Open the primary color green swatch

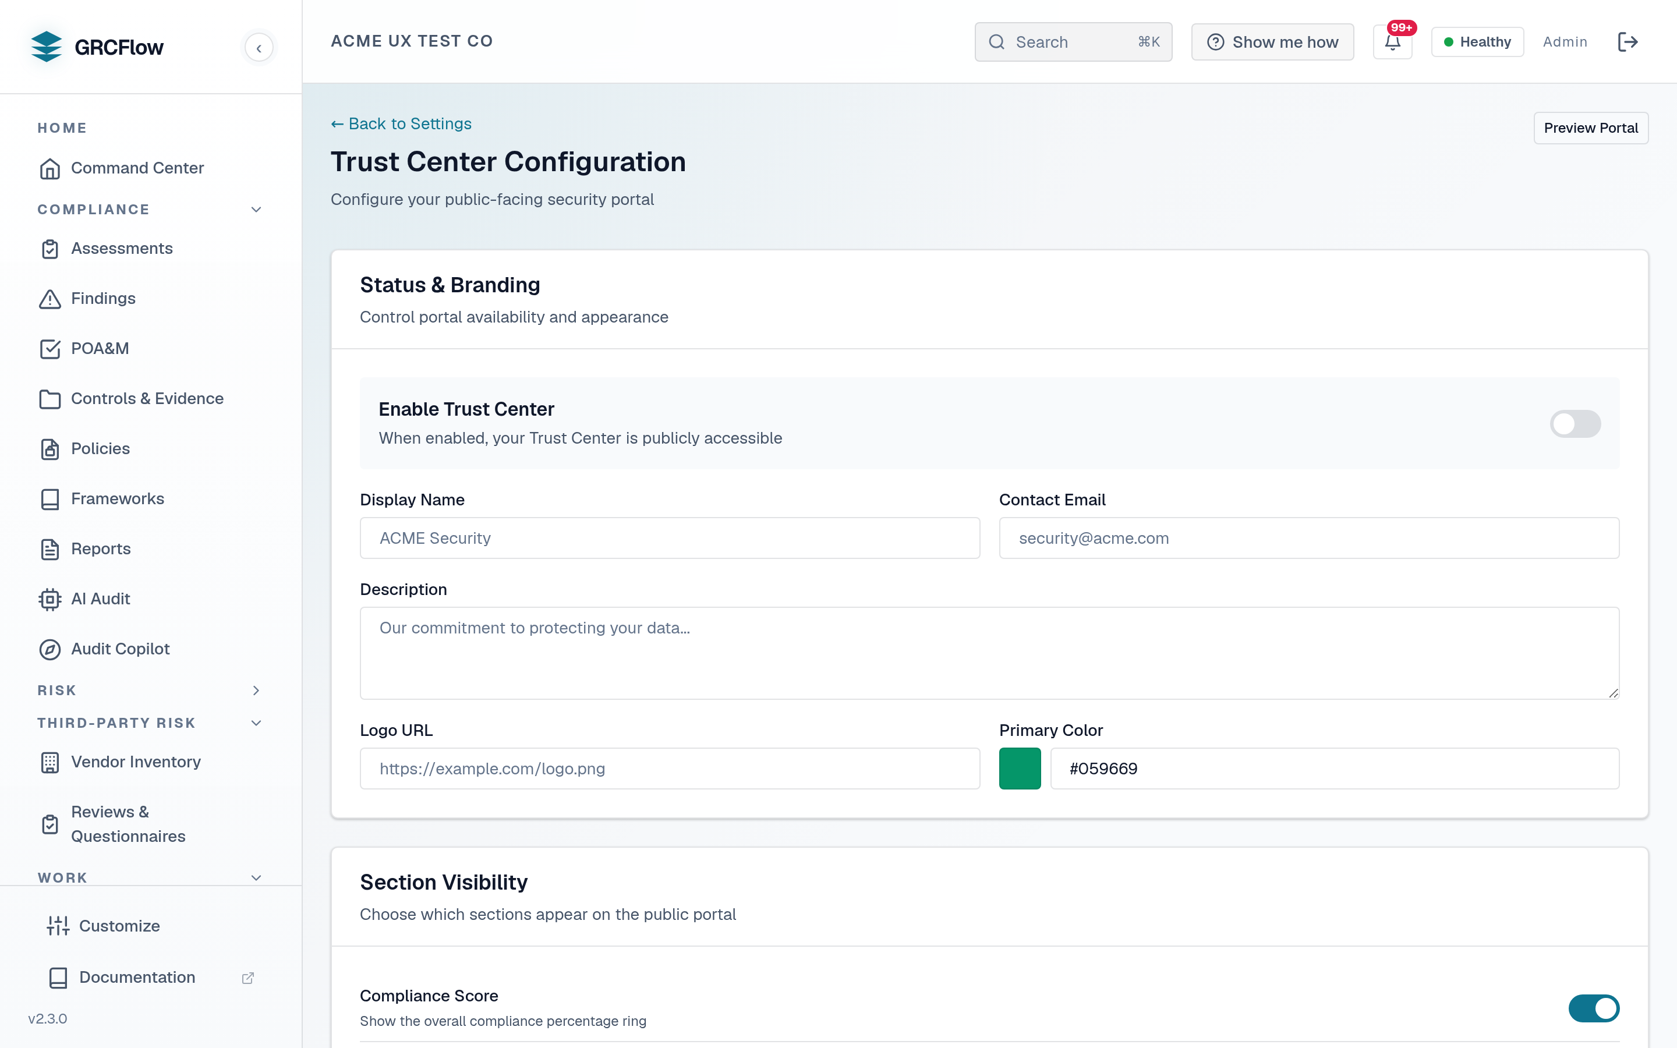pos(1020,769)
